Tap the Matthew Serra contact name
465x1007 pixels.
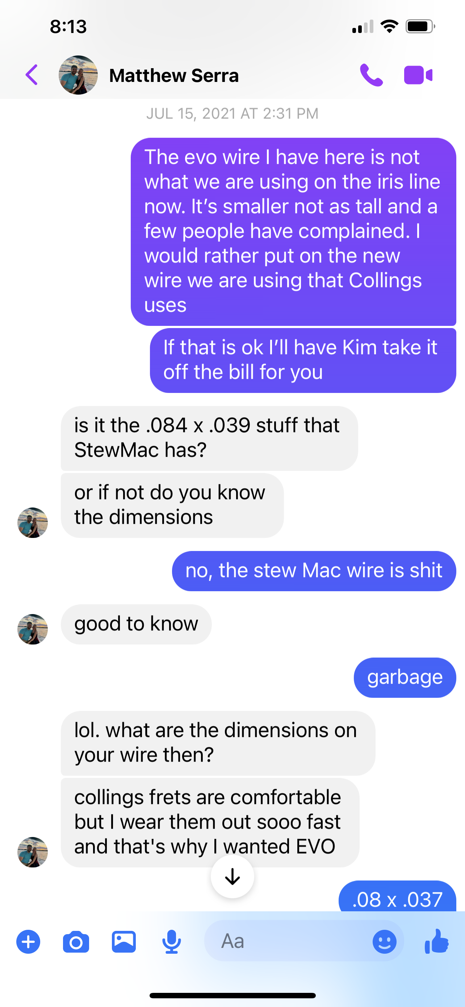pyautogui.click(x=174, y=75)
